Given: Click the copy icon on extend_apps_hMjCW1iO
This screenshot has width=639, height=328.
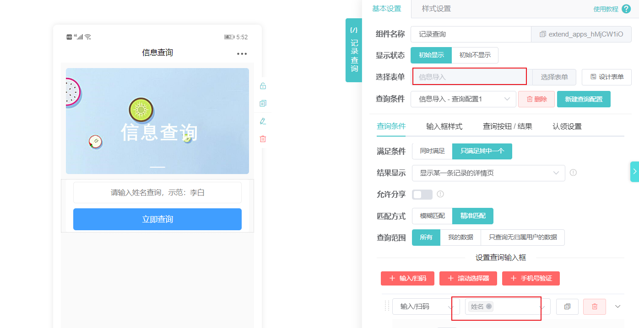Looking at the screenshot, I should click(542, 34).
